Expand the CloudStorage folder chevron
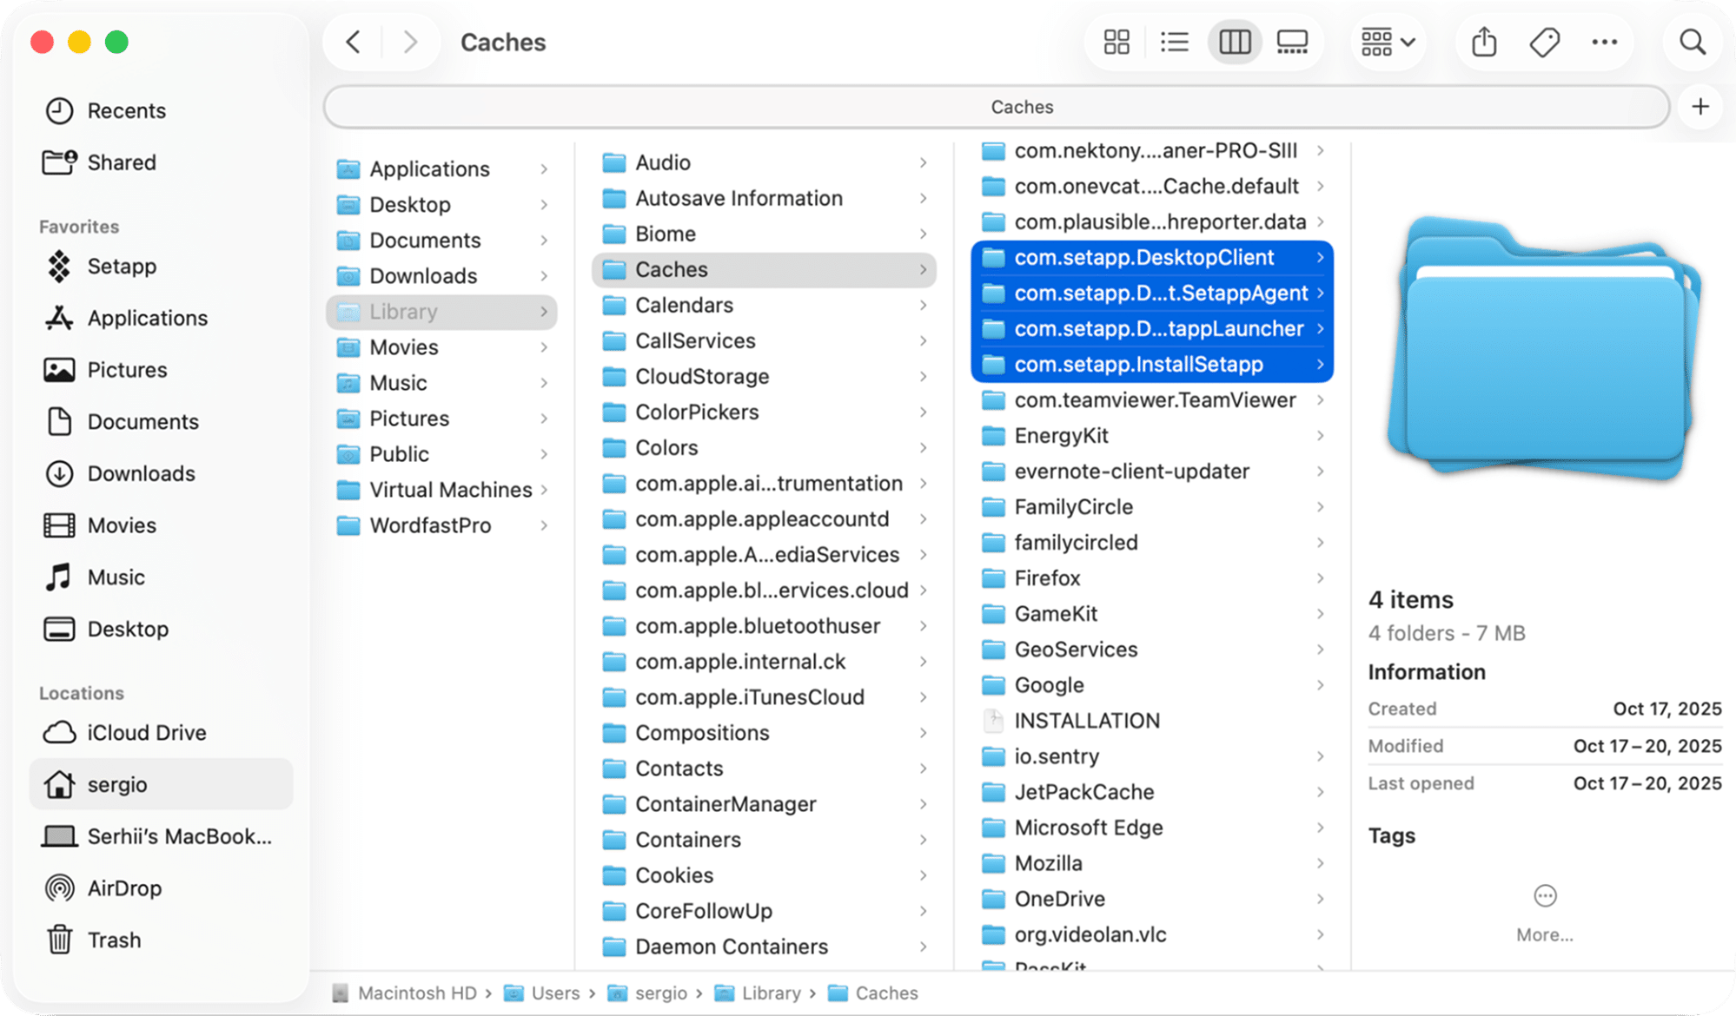 pos(923,376)
